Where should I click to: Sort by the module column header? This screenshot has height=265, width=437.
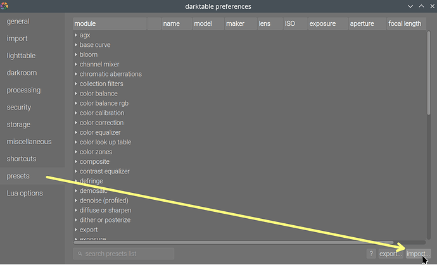click(110, 23)
